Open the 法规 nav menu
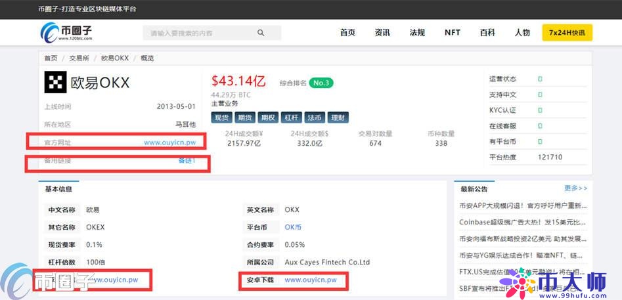The image size is (622, 300). (417, 33)
